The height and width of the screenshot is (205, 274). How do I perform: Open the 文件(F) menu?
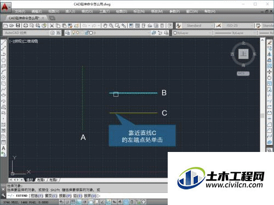[x=20, y=11]
